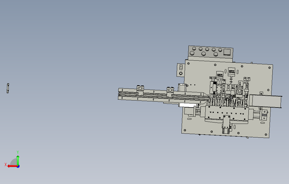
Task: Select the rectangular output chute on machine's right side
Action: tap(265, 101)
